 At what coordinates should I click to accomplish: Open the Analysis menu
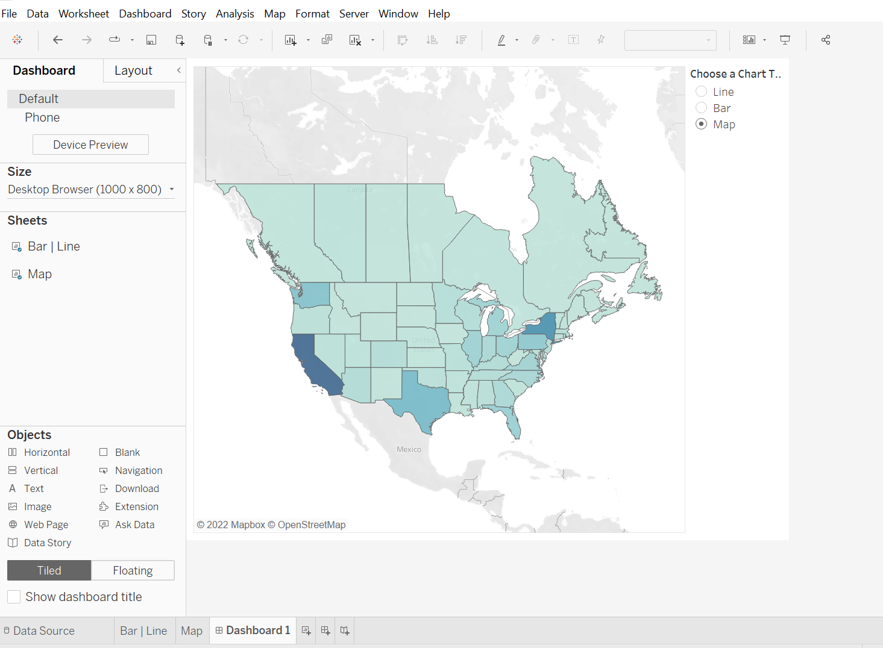tap(234, 13)
